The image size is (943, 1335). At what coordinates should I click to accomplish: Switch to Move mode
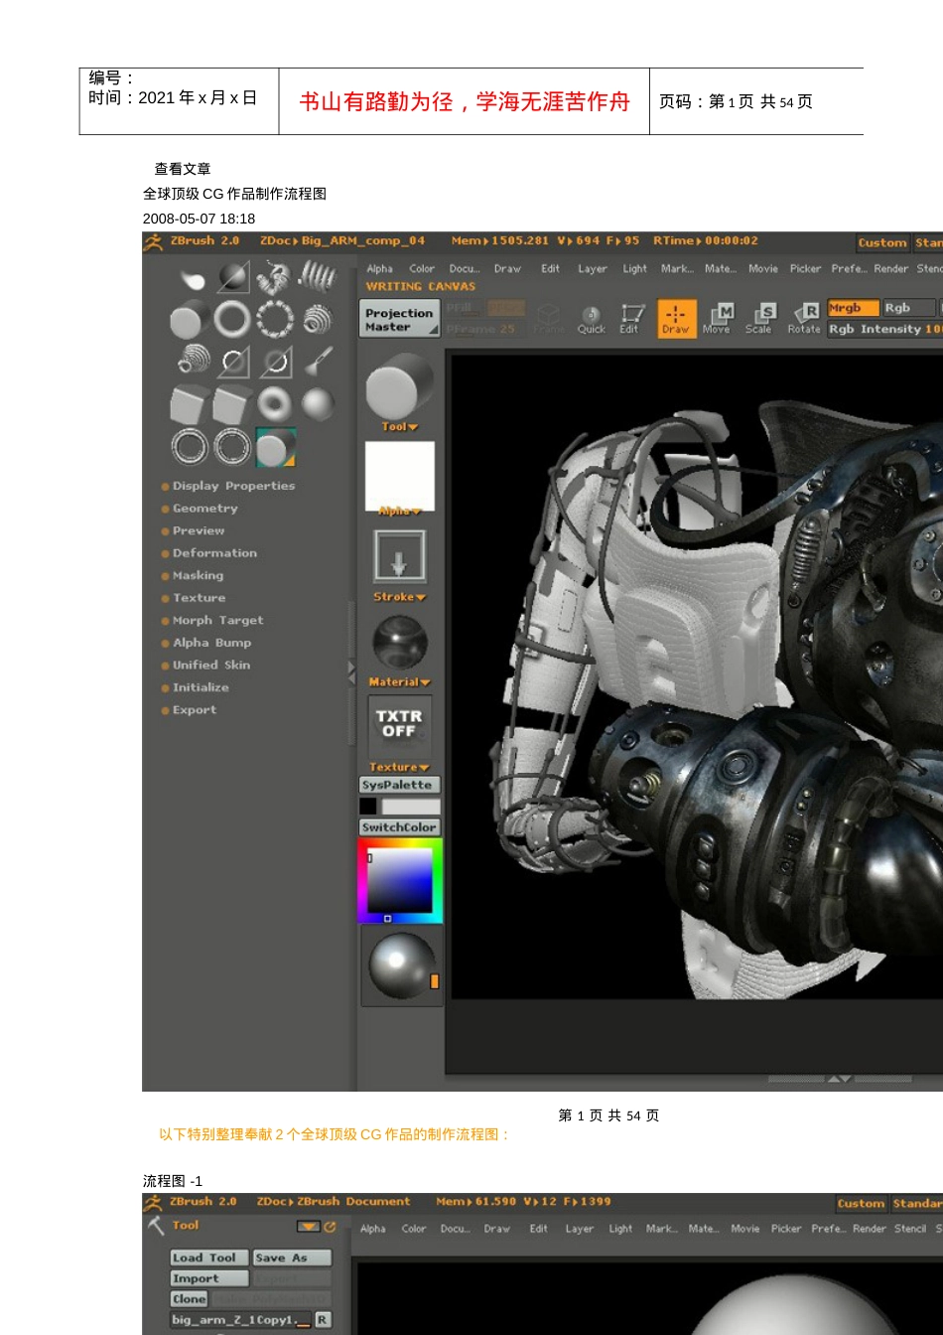pos(717,320)
